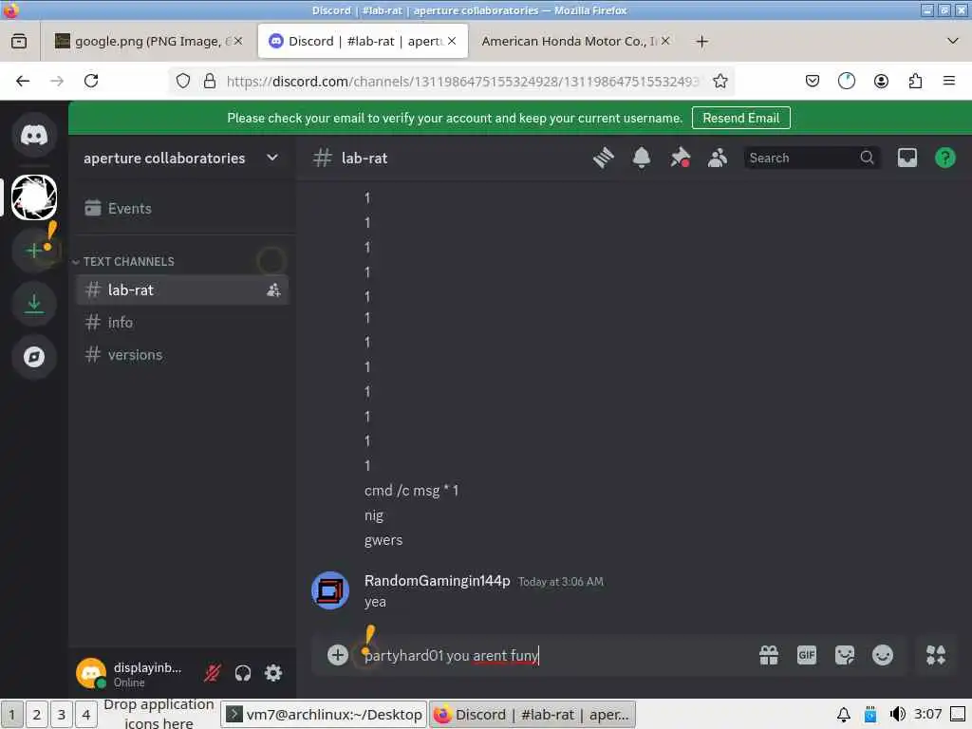The width and height of the screenshot is (972, 729).
Task: Bookmark this page star icon
Action: pyautogui.click(x=720, y=82)
